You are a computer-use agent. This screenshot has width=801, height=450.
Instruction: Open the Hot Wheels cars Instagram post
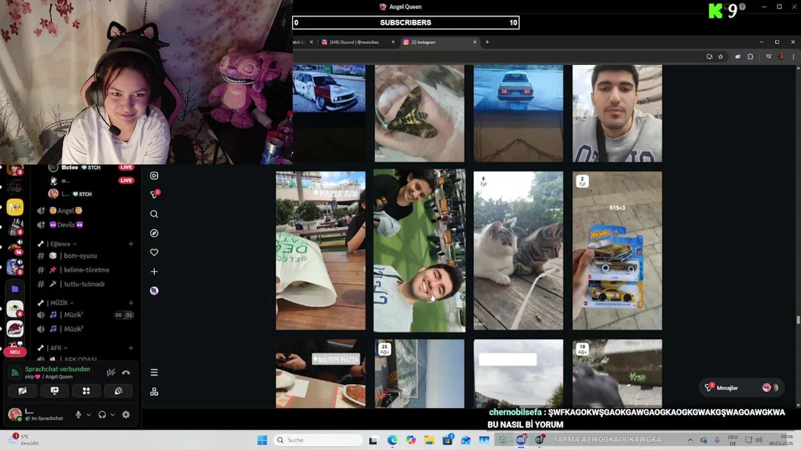[x=617, y=251]
